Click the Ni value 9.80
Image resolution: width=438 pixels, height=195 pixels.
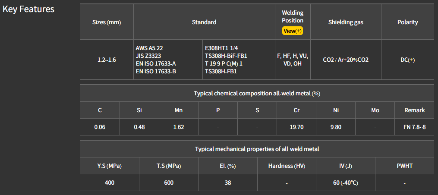pos(335,127)
